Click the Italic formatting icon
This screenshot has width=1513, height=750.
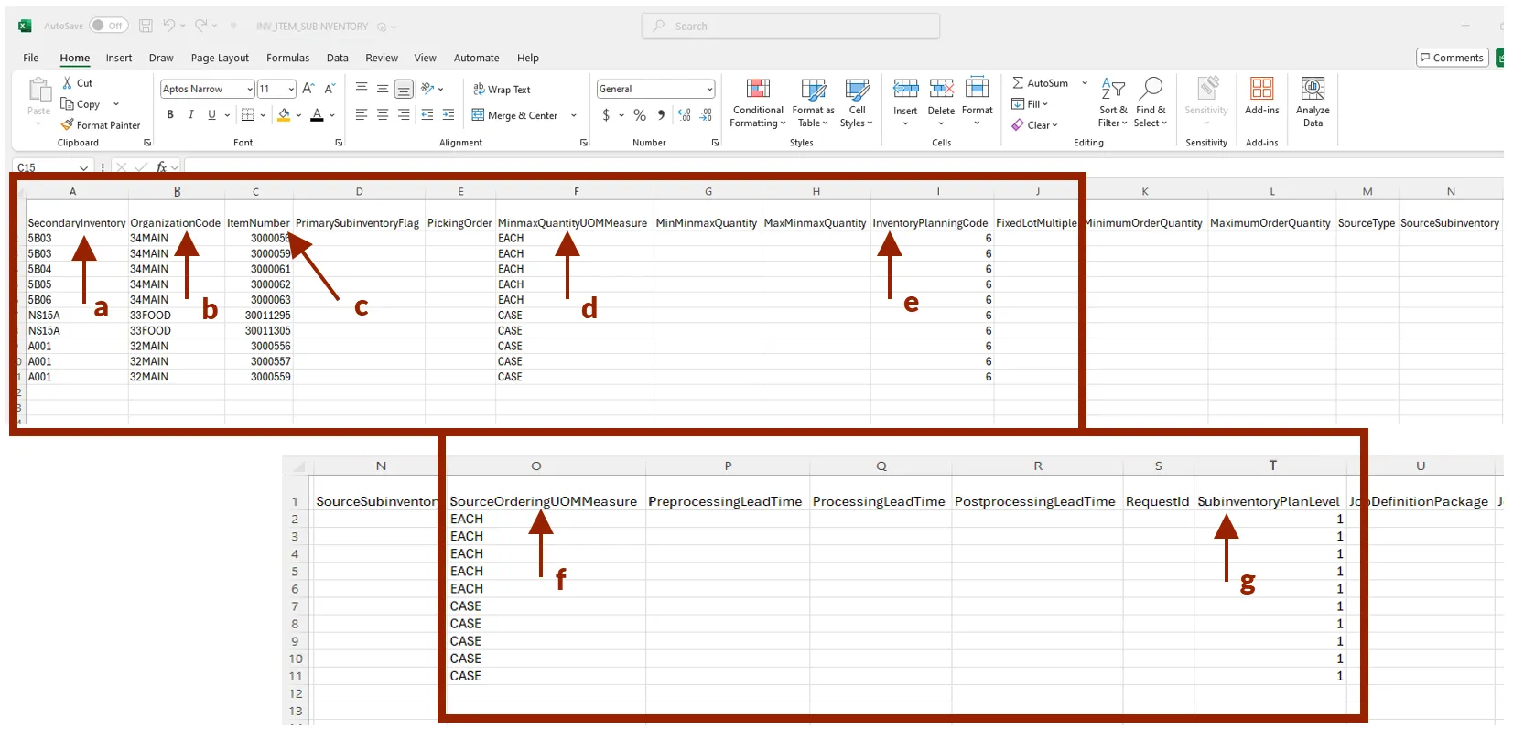pos(190,115)
